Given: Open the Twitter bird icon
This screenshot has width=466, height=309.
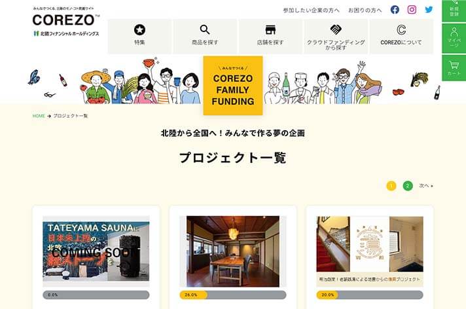Looking at the screenshot, I should coord(429,10).
